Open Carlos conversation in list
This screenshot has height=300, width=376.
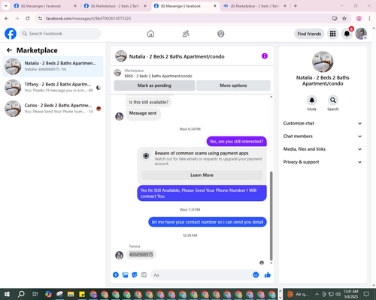[x=53, y=109]
